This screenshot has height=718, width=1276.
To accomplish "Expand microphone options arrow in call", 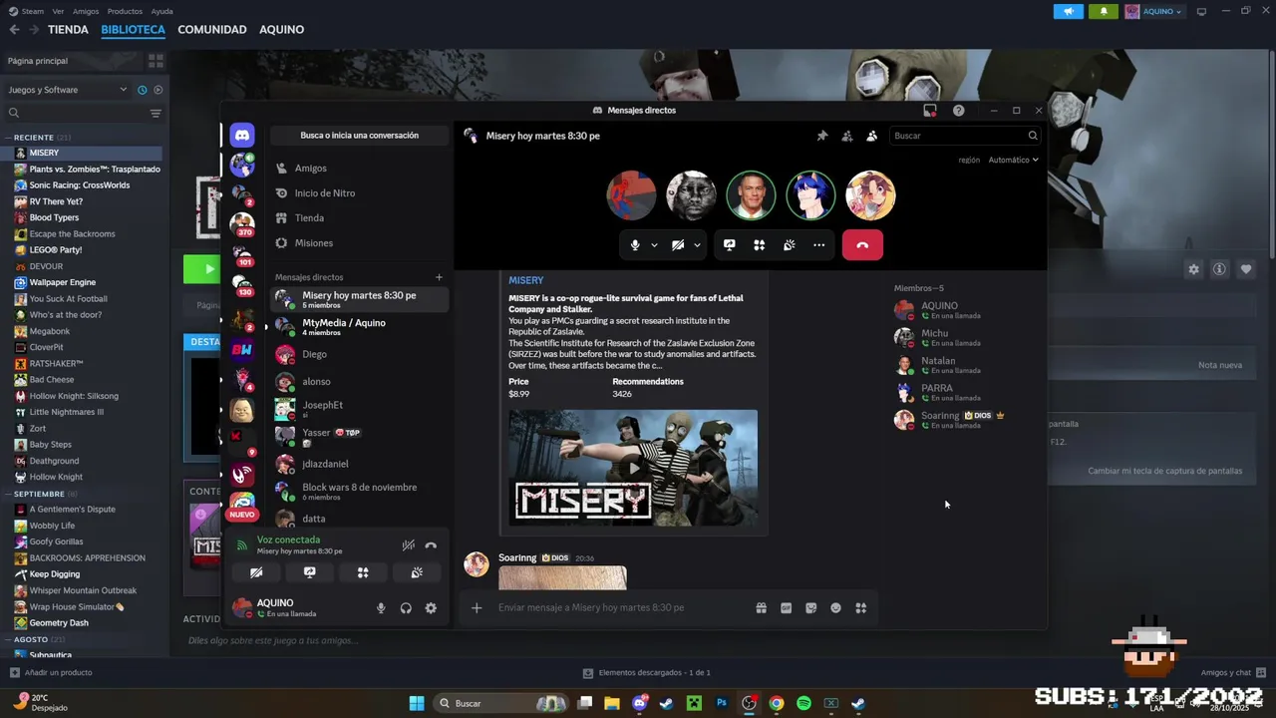I will [654, 245].
